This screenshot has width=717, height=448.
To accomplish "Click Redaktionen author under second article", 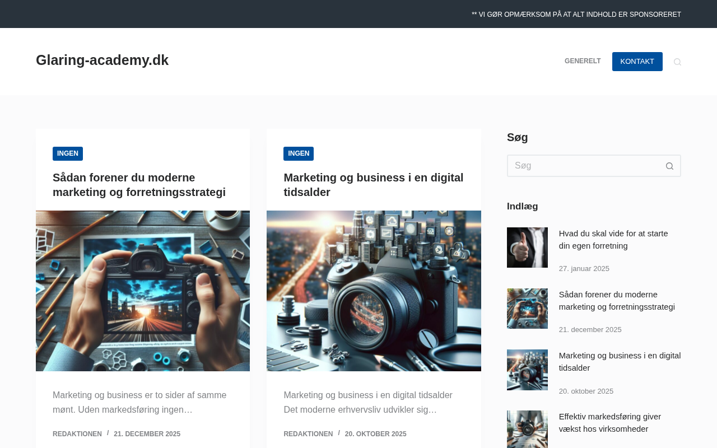I will [x=308, y=434].
